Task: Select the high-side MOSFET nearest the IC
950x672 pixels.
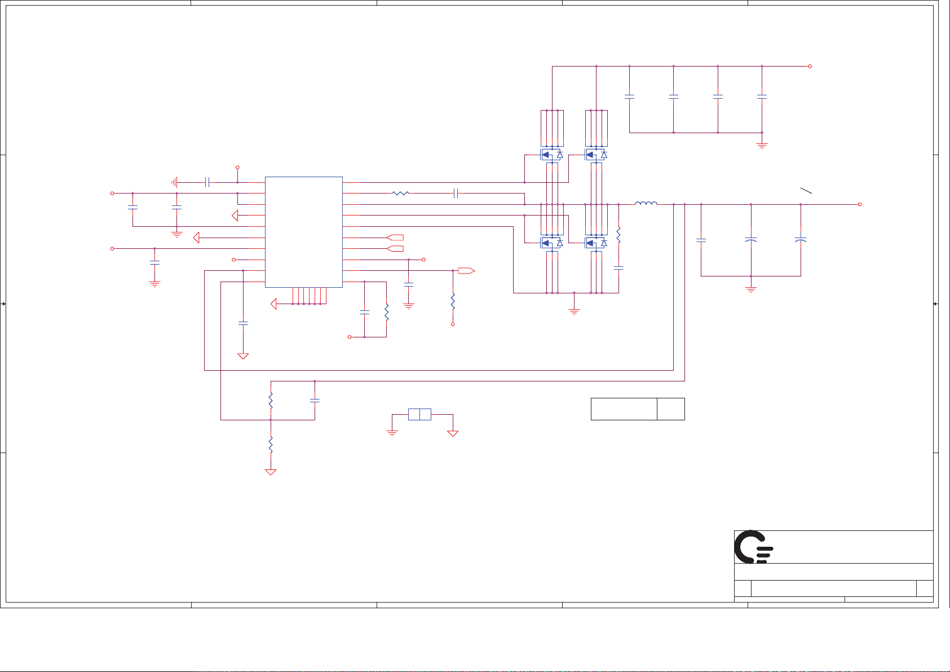Action: (x=552, y=154)
